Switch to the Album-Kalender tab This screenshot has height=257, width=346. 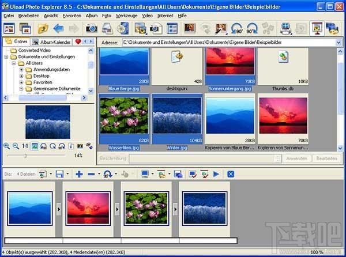(x=51, y=42)
